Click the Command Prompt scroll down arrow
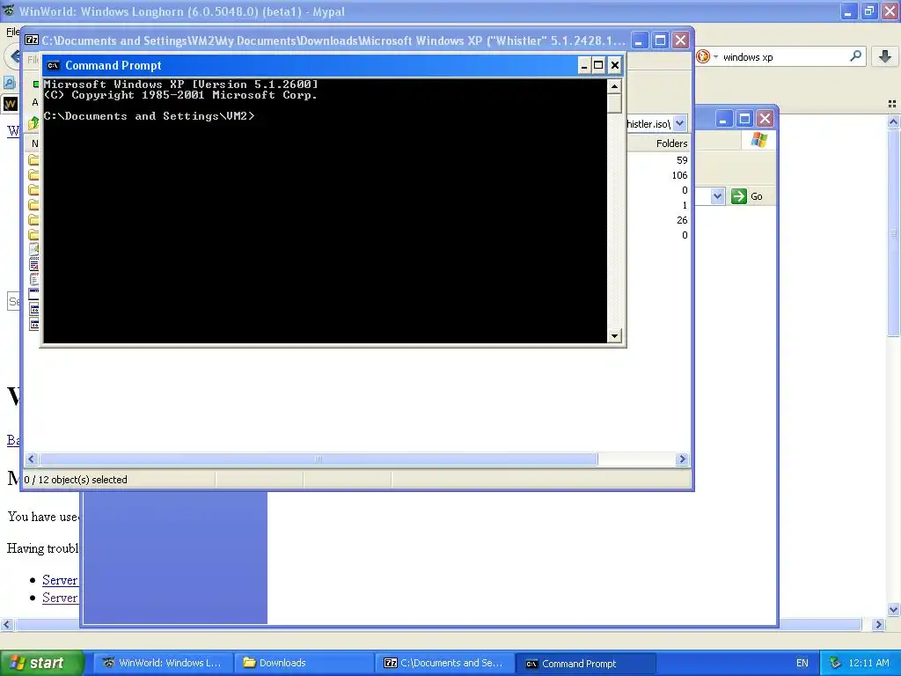901x676 pixels. pos(614,335)
